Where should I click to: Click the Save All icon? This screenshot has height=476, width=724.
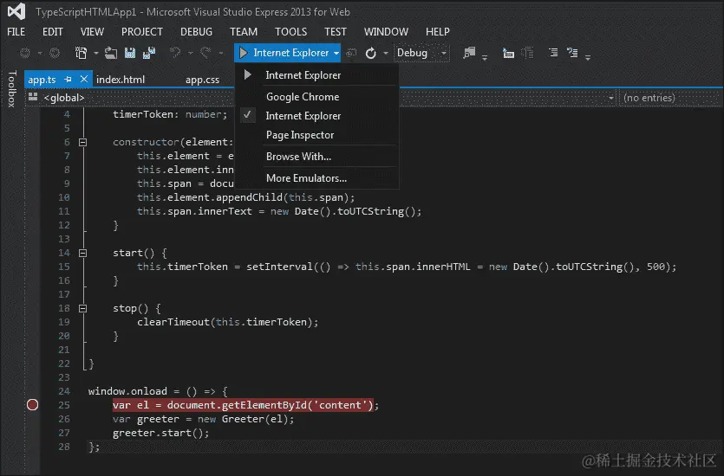[x=149, y=53]
